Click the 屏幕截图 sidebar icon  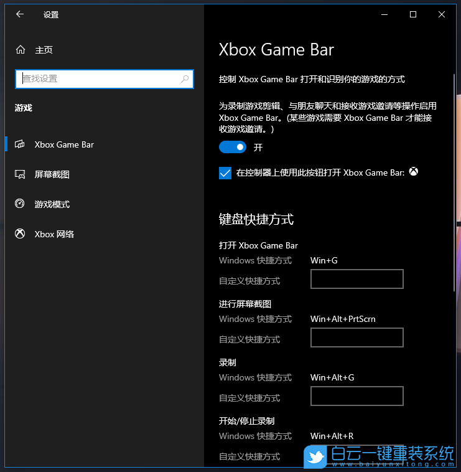click(x=20, y=174)
